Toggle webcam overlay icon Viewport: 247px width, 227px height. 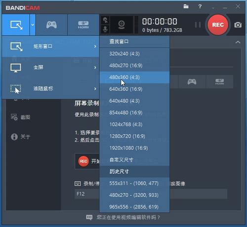122,25
